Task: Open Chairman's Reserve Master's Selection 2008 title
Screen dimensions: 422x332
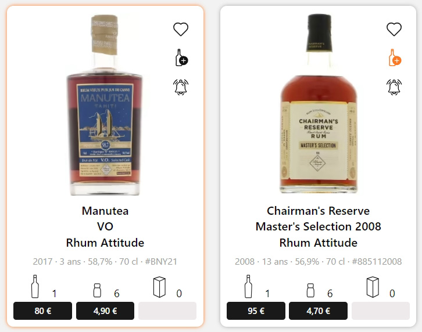Action: [318, 226]
